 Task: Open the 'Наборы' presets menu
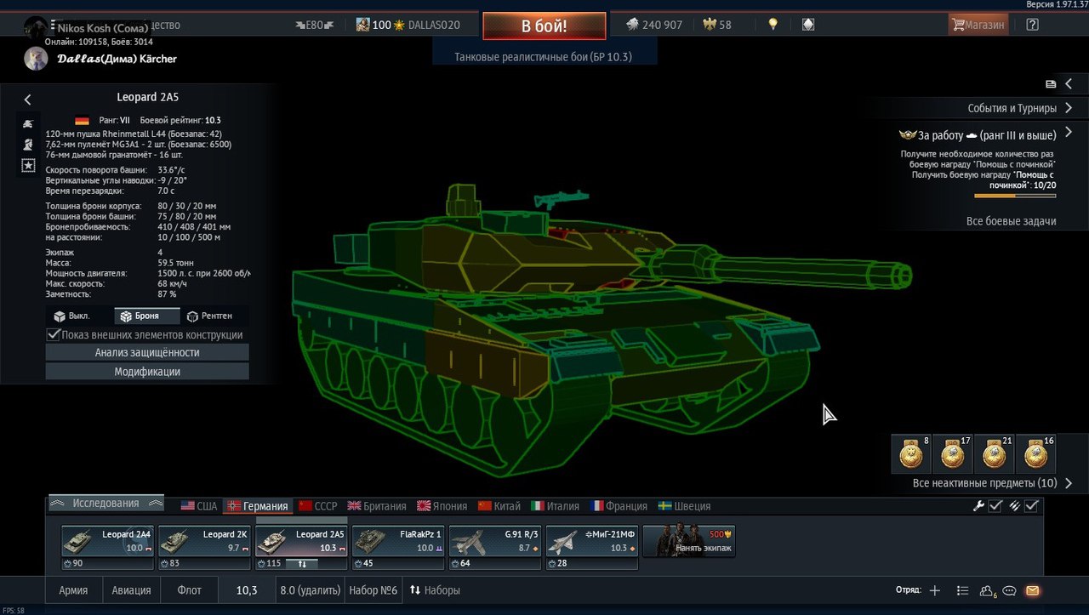(435, 589)
